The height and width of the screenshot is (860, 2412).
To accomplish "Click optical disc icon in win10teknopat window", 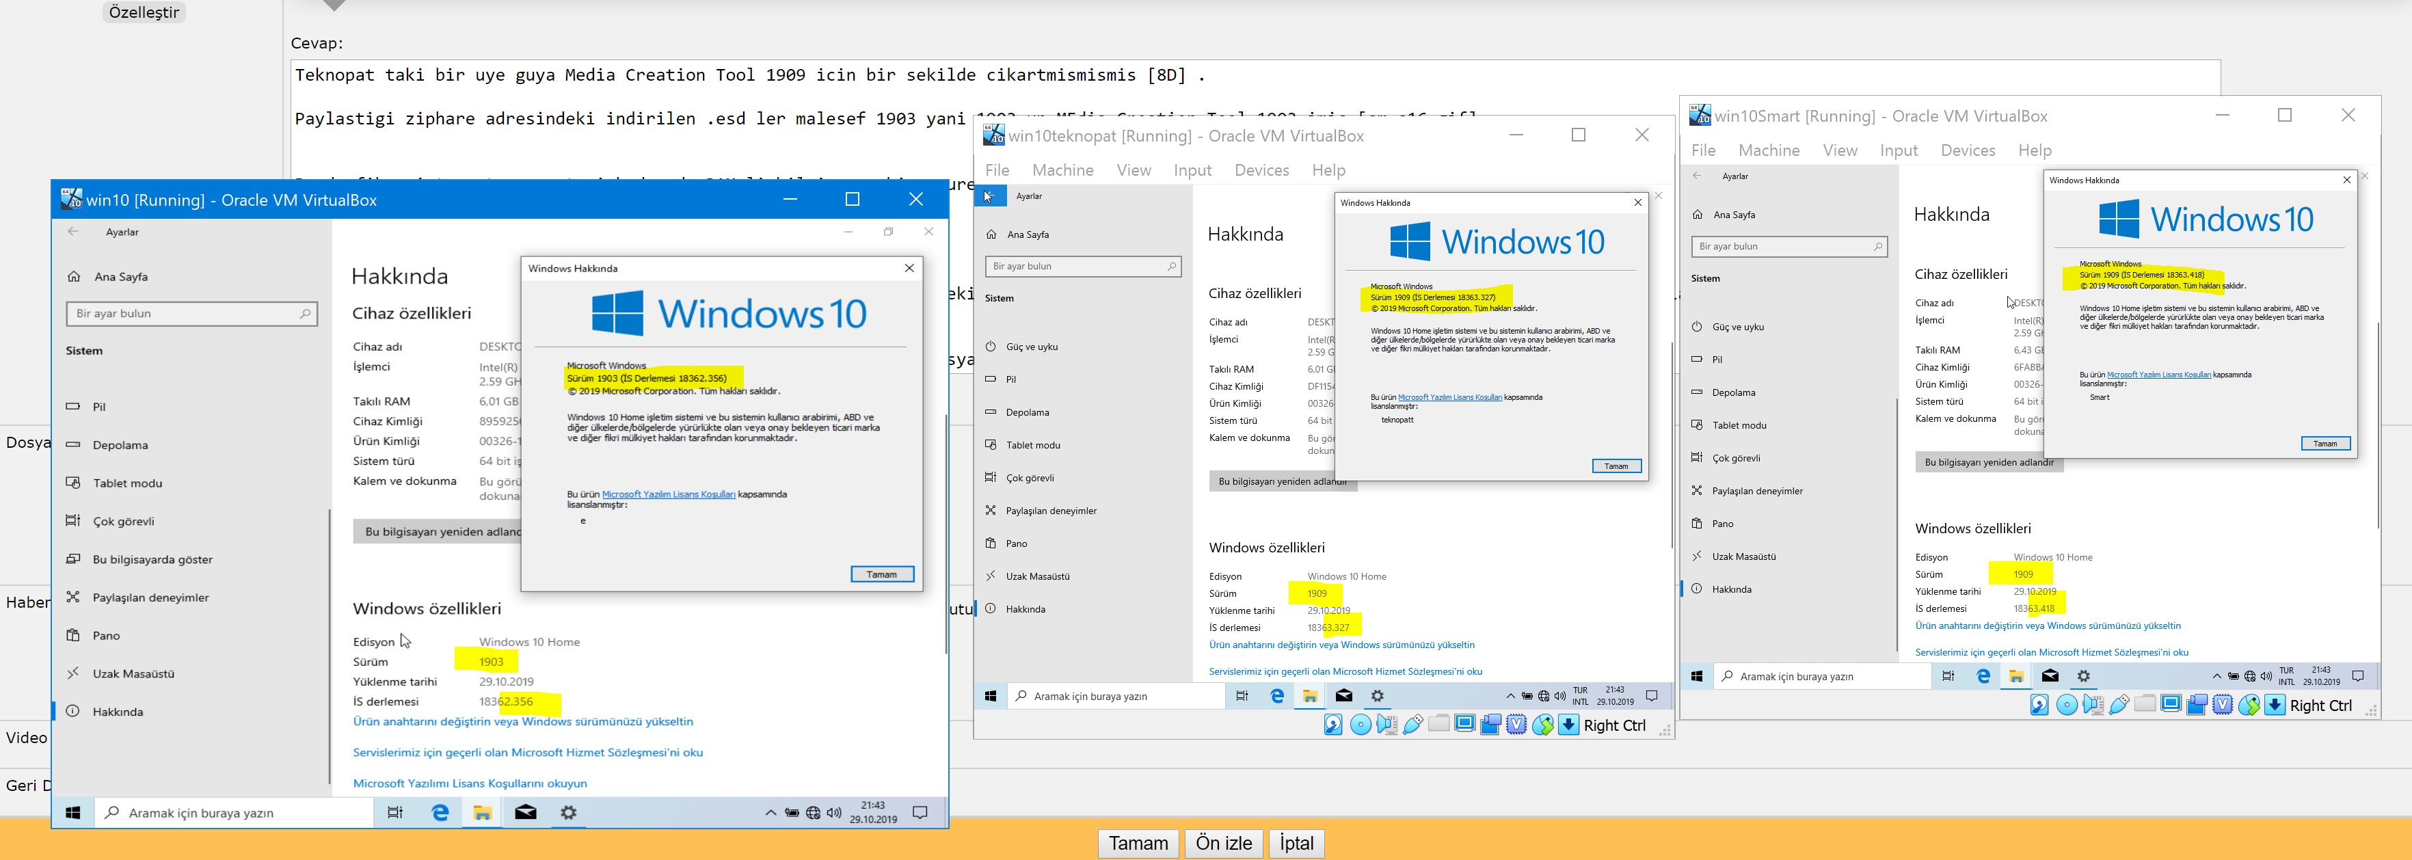I will [1361, 725].
